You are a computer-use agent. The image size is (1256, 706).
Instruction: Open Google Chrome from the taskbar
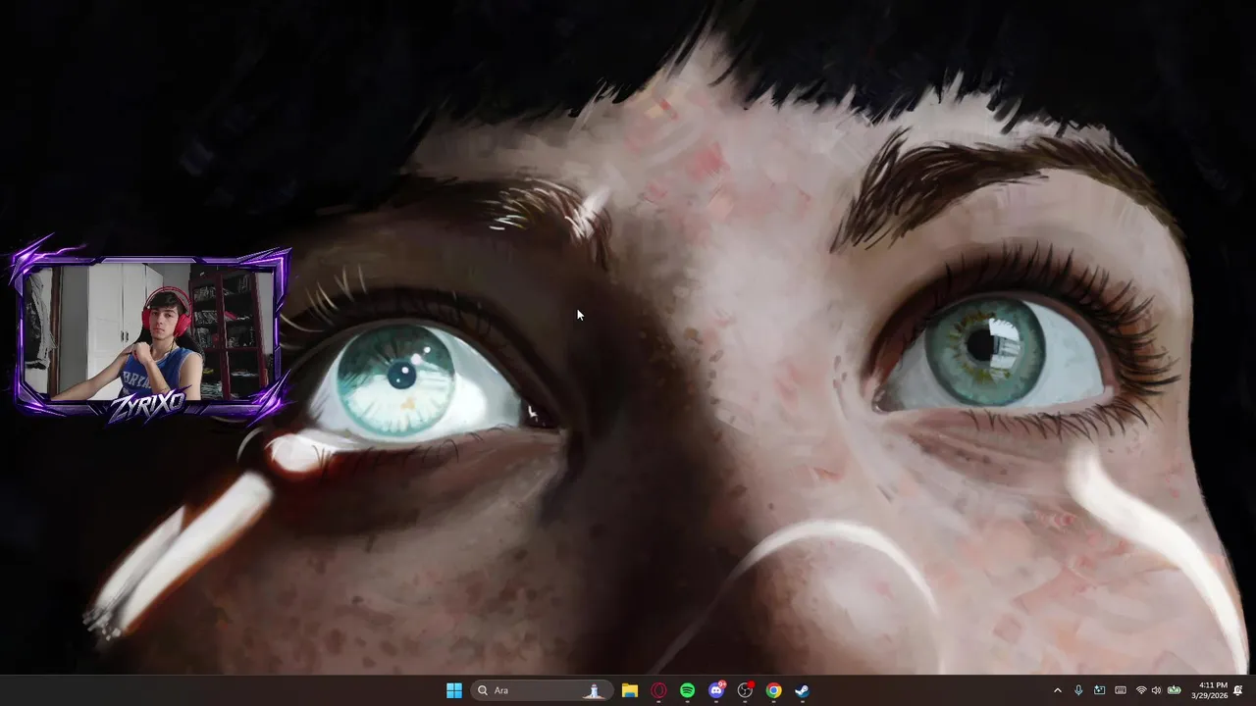[x=773, y=690]
